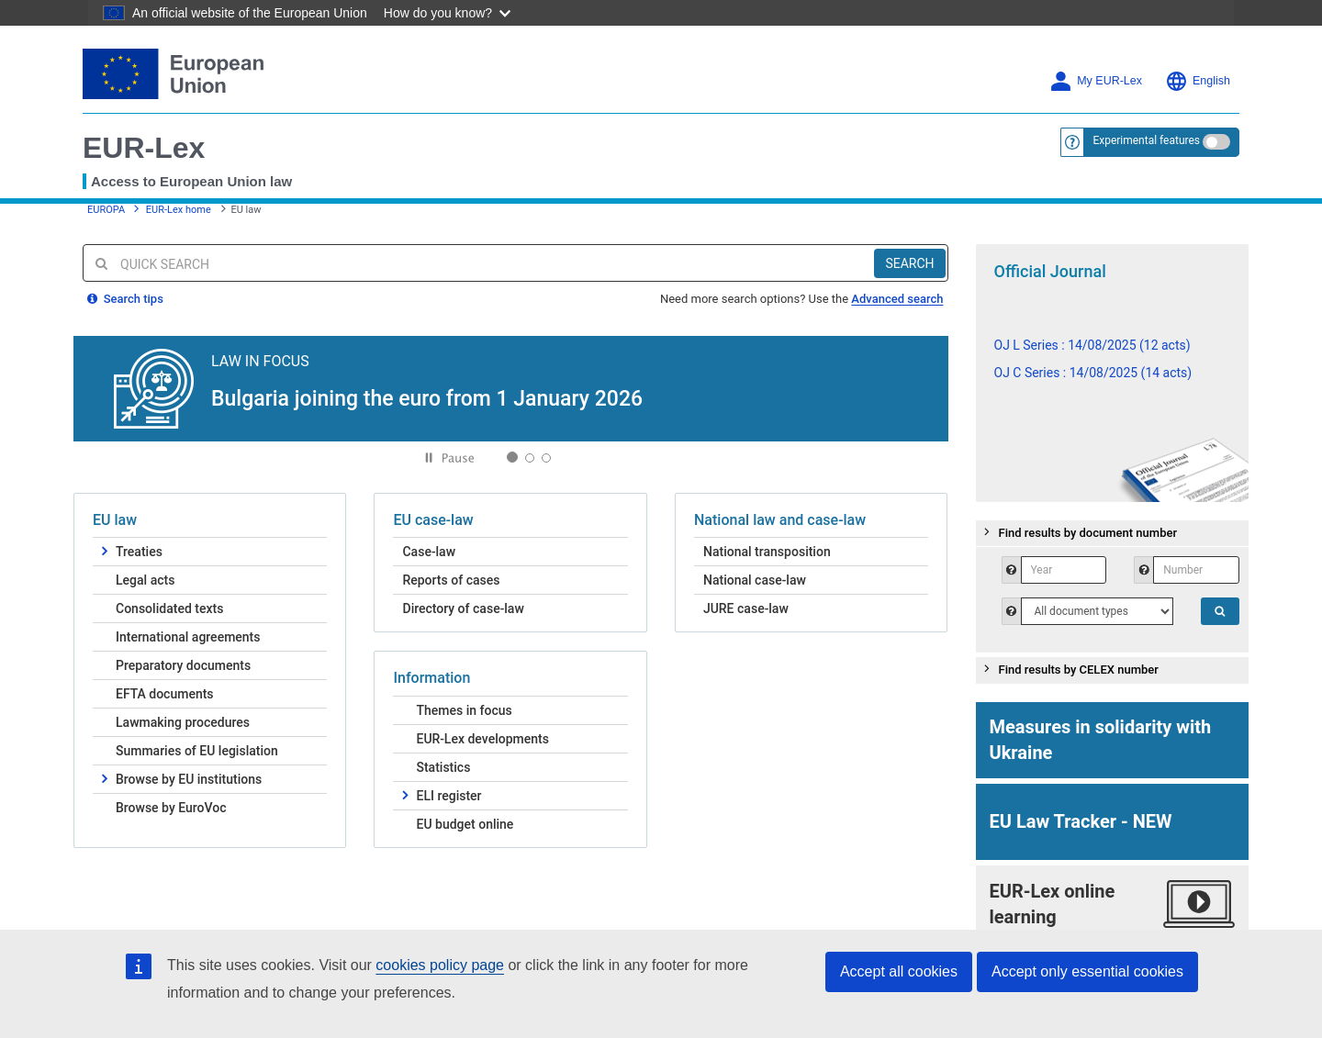This screenshot has width=1322, height=1038.
Task: Toggle the Experimental features switch
Action: click(1216, 142)
